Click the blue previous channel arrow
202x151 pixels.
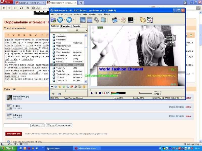click(60, 20)
